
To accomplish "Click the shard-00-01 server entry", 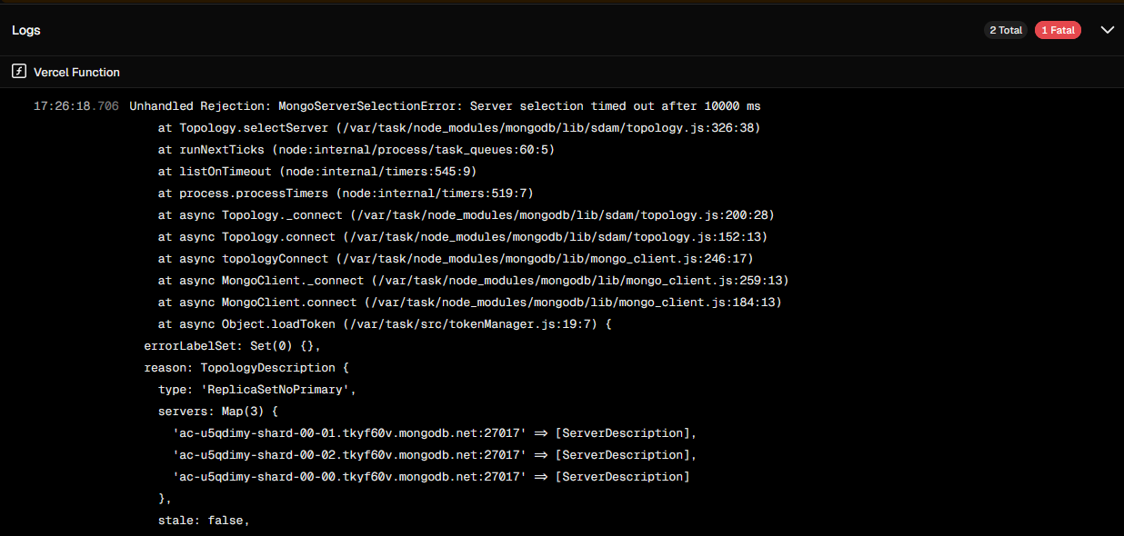I will [435, 433].
